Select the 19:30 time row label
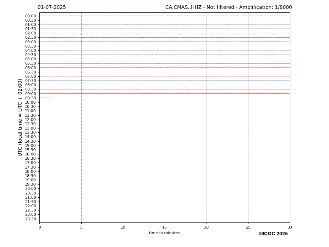This screenshot has height=247, width=329. click(31, 185)
